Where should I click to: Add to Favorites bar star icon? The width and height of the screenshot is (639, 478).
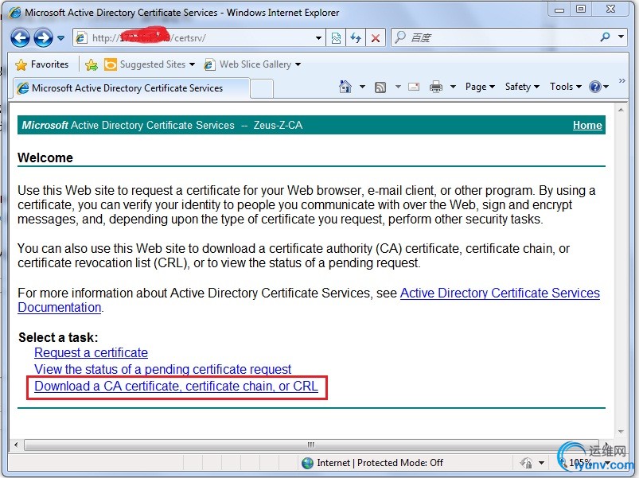92,64
